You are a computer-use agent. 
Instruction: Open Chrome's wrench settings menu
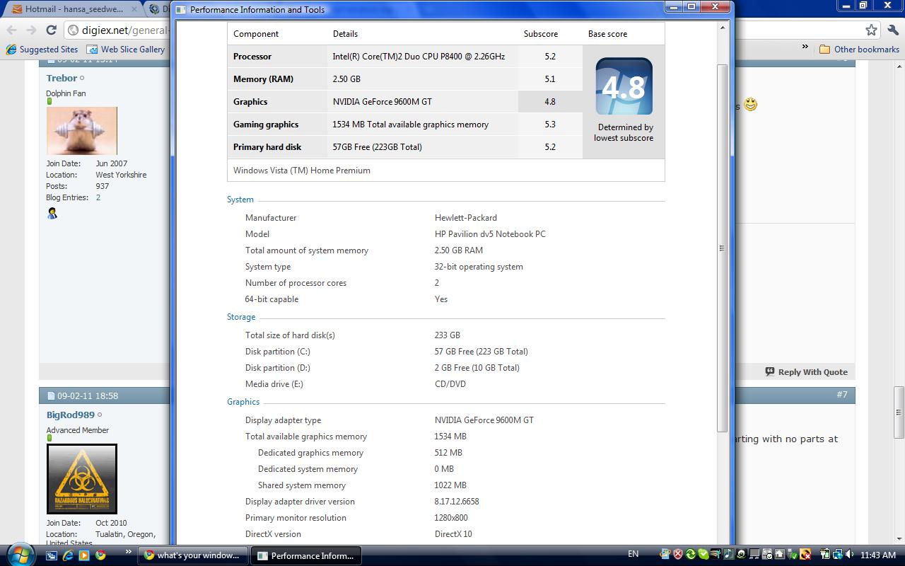click(892, 30)
